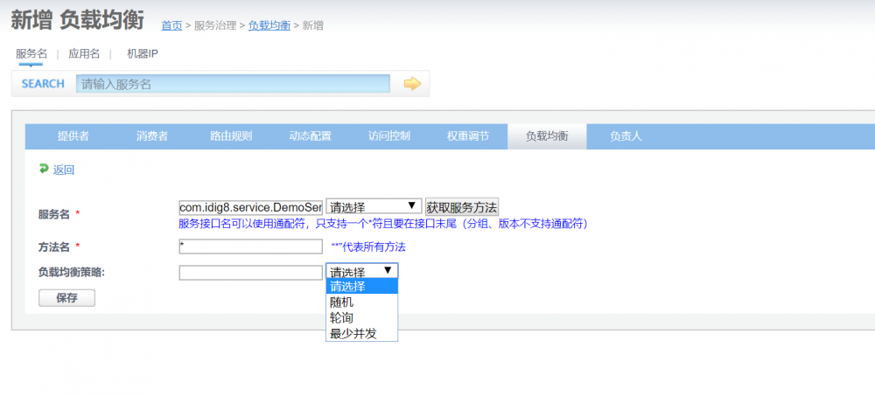Click the 服务名 input with com.idig8.service
Viewport: 875px width, 396px height.
pyautogui.click(x=250, y=207)
